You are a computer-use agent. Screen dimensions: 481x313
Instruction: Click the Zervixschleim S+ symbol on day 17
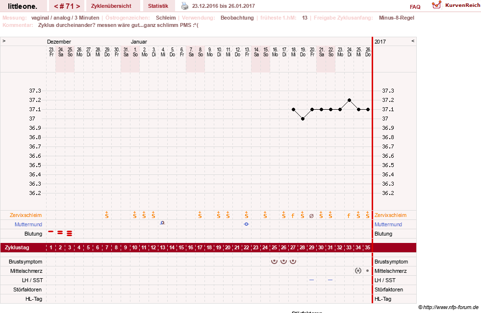(200, 215)
